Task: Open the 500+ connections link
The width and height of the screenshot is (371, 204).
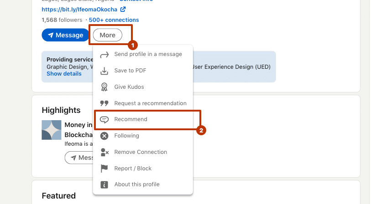Action: pyautogui.click(x=114, y=20)
